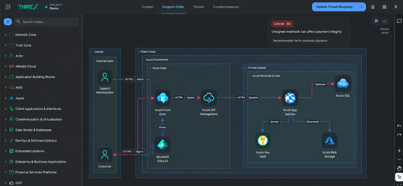
Task: Collapse the Public Cloud zone
Action: pos(138,52)
